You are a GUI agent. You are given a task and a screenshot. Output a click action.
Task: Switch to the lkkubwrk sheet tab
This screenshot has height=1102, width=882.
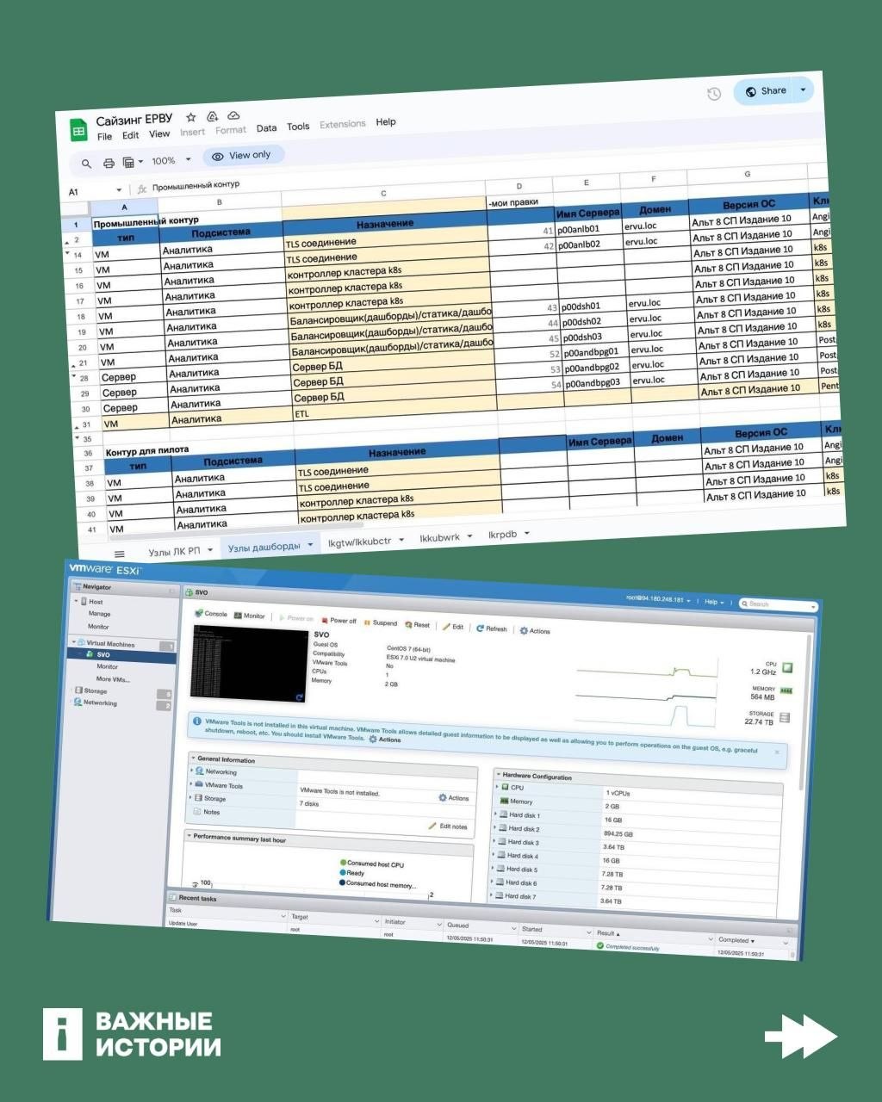(446, 537)
